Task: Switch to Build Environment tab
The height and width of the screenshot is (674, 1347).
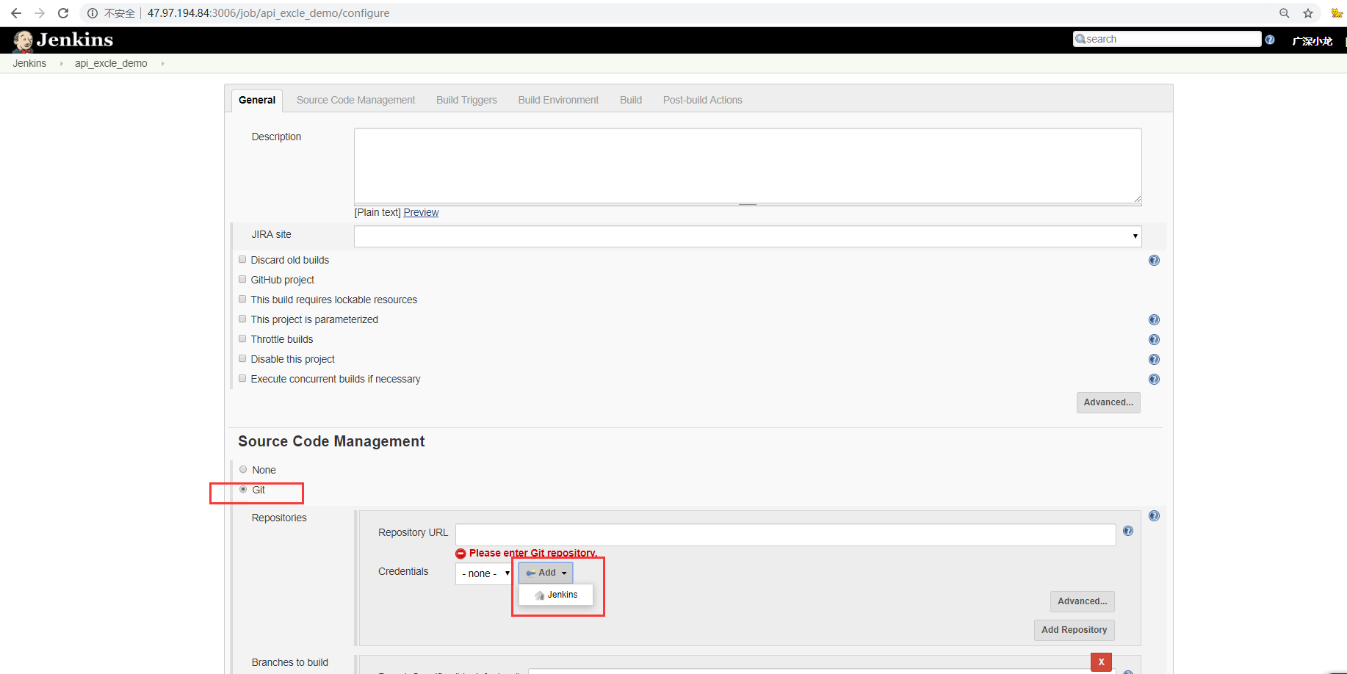Action: tap(558, 100)
